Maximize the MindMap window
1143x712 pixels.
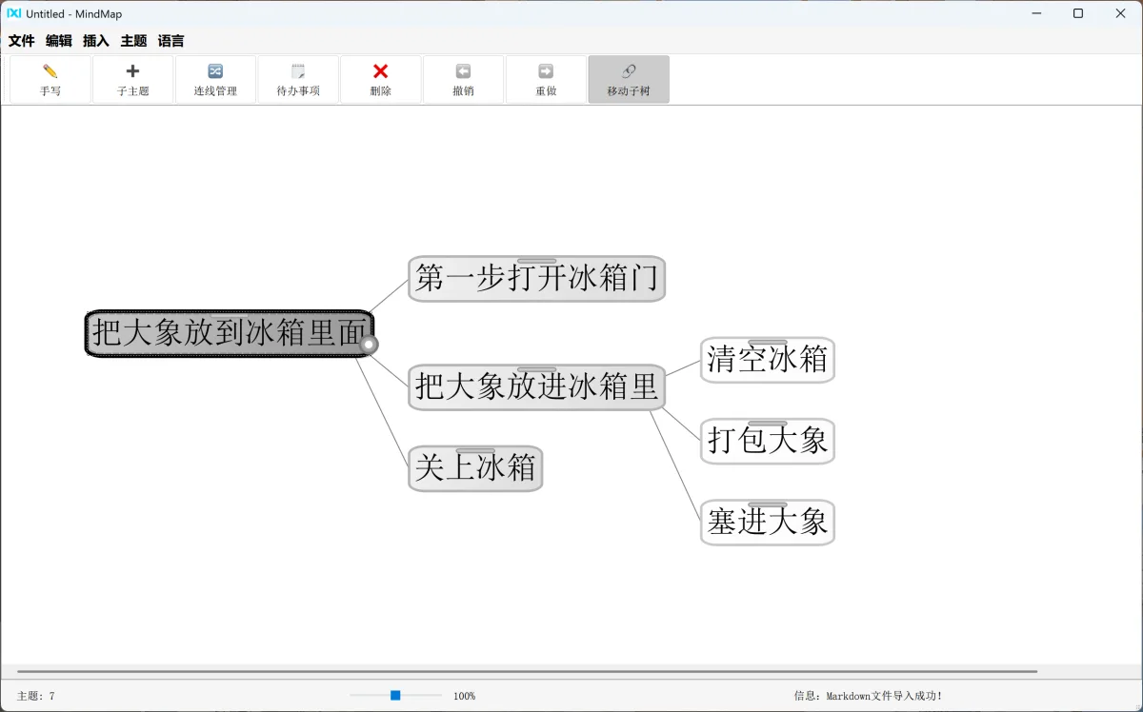(1077, 13)
